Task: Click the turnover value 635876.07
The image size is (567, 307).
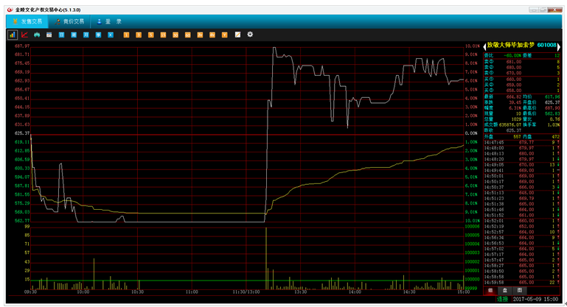Action: [509, 125]
